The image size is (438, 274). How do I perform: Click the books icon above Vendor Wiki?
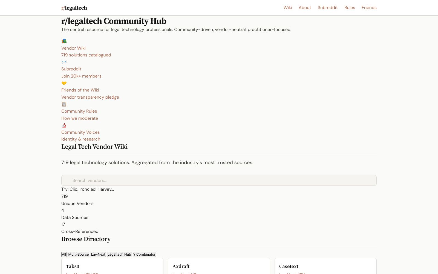point(64,41)
